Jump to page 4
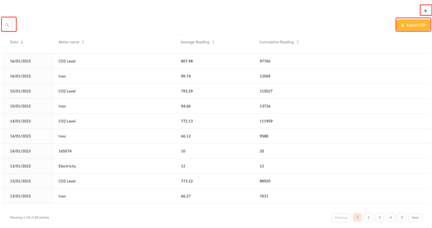Viewport: 432px width, 228px height. pyautogui.click(x=391, y=217)
